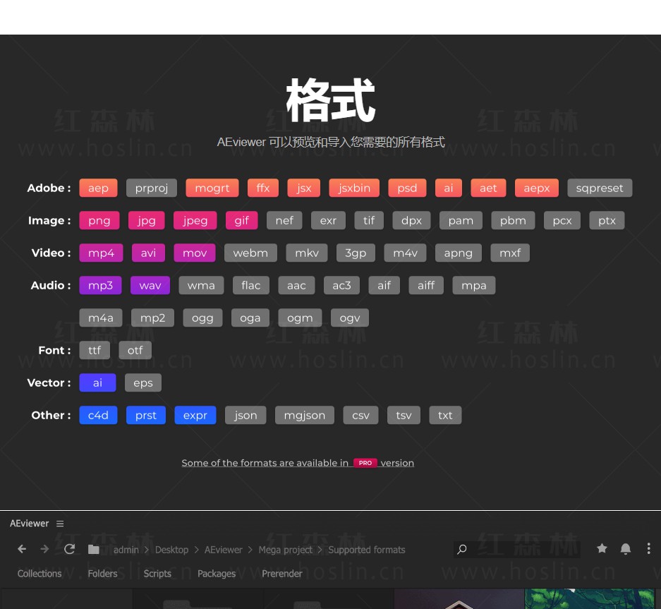Viewport: 661px width, 609px height.
Task: Click the mxf video format tag
Action: point(510,253)
